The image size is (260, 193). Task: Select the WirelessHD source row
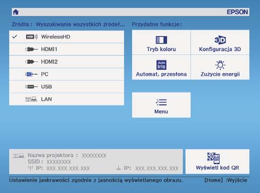point(67,37)
